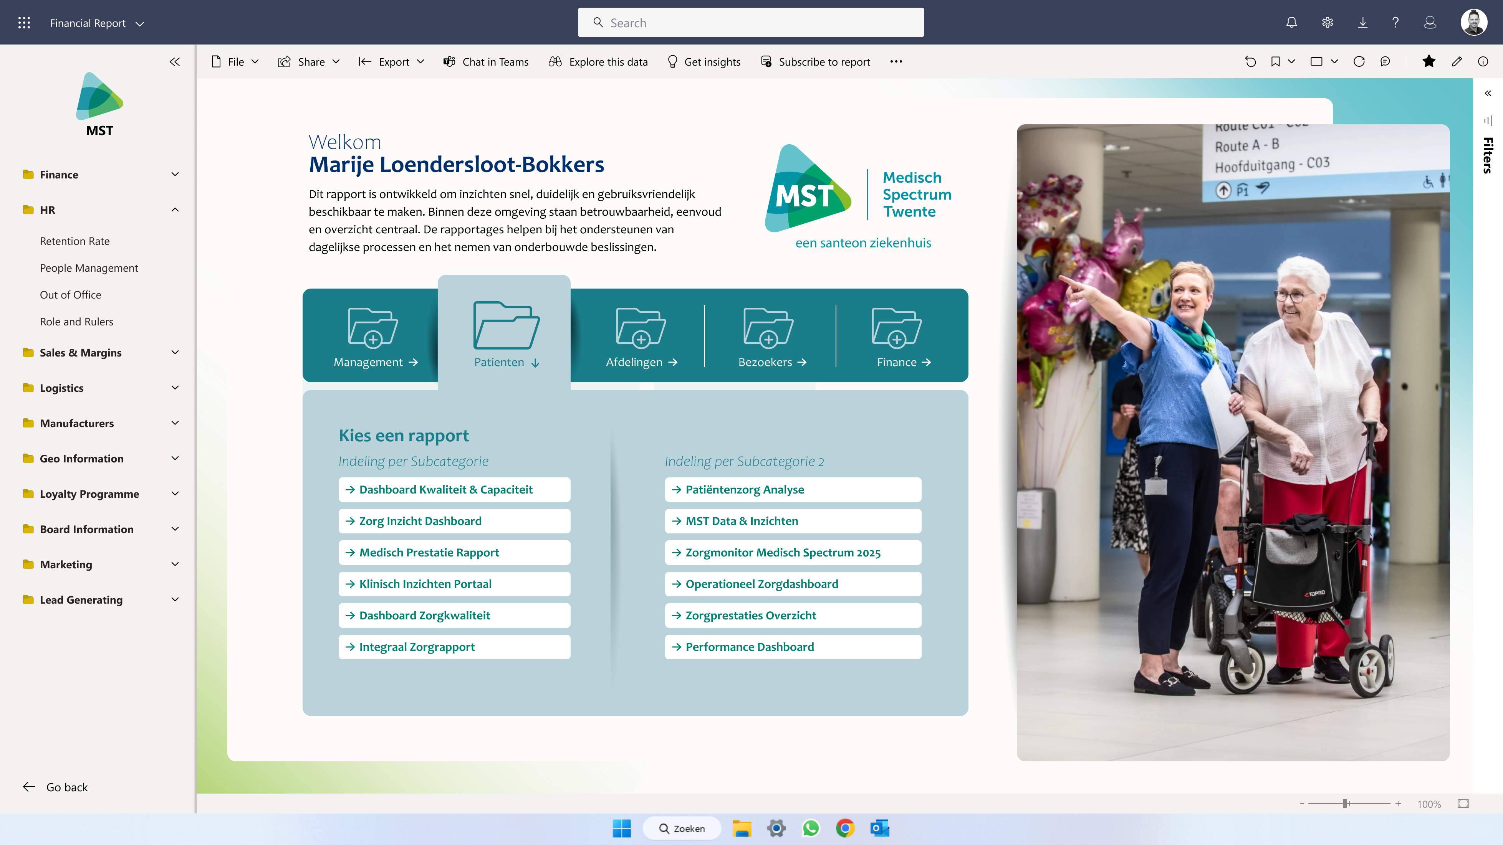Click the edit pencil icon
Image resolution: width=1503 pixels, height=845 pixels.
(1457, 62)
